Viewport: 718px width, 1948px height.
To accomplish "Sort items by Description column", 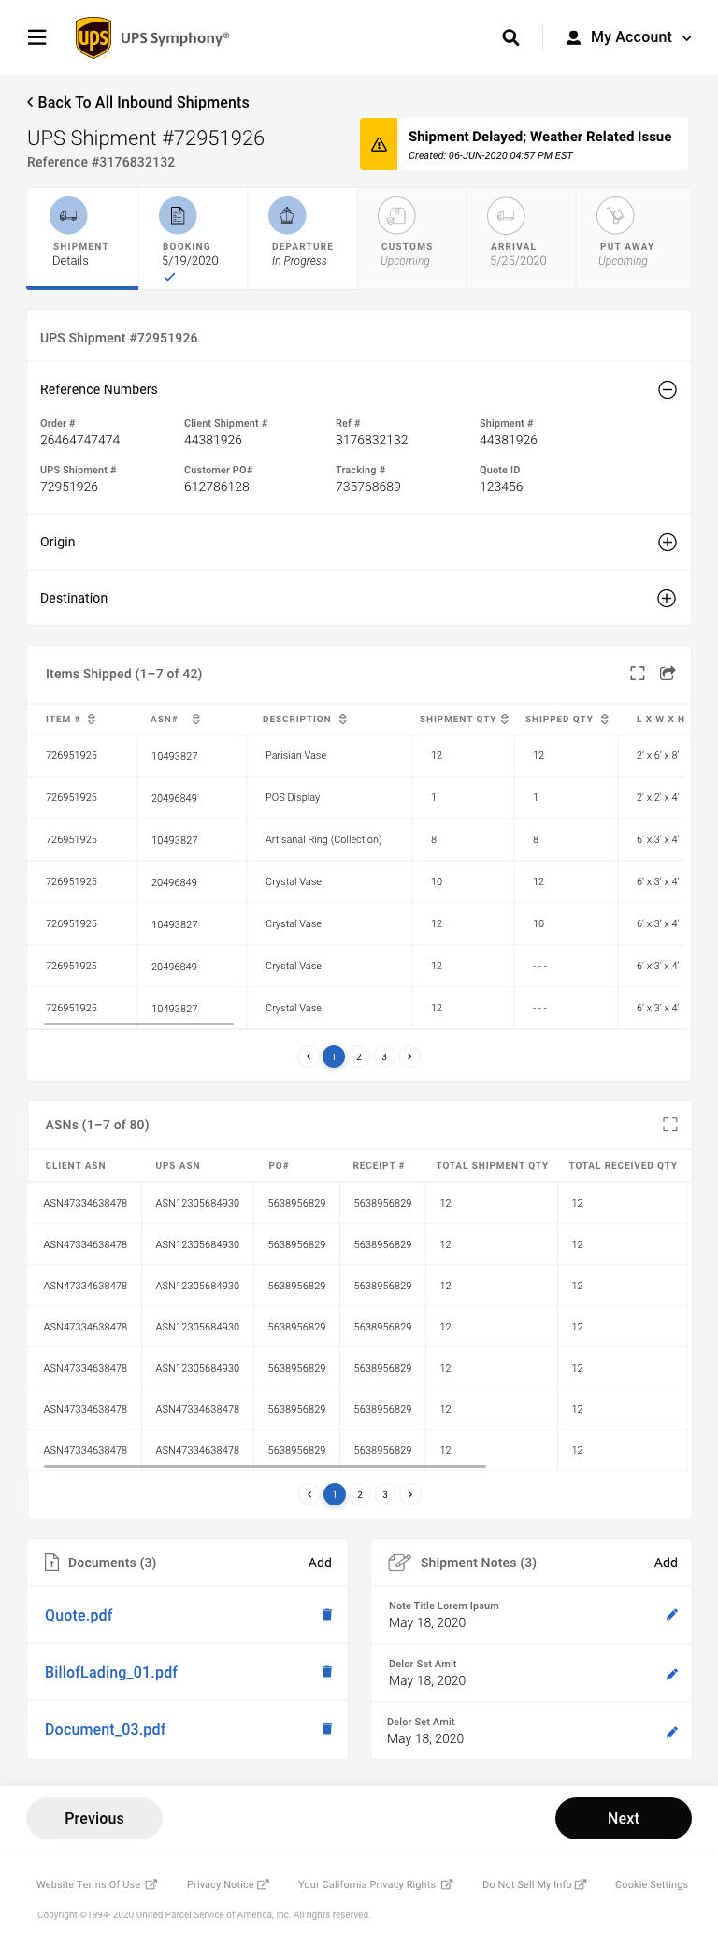I will (x=343, y=720).
